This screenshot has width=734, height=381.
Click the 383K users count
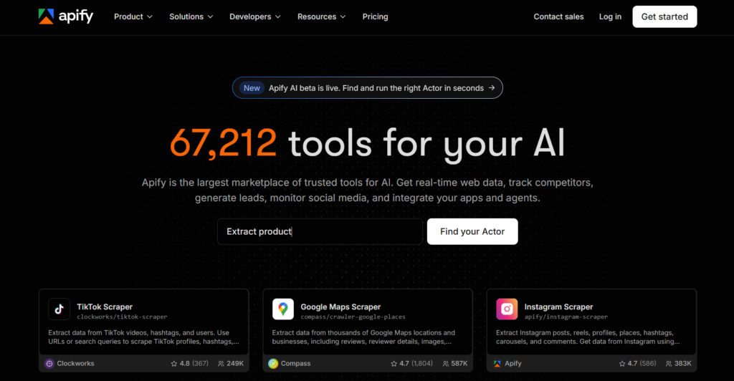point(682,363)
